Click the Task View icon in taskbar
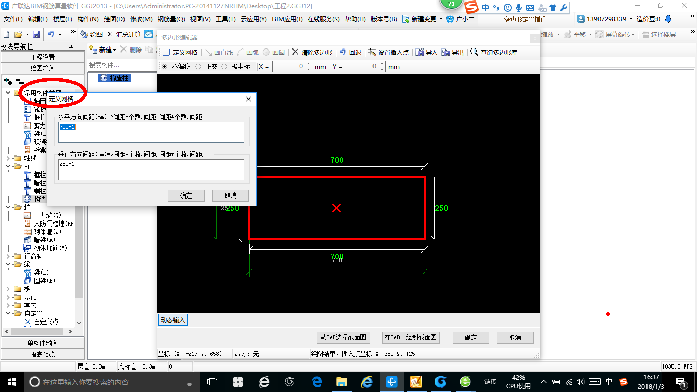This screenshot has width=697, height=392. [x=212, y=382]
